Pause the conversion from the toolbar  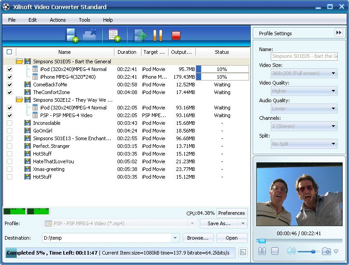157,35
